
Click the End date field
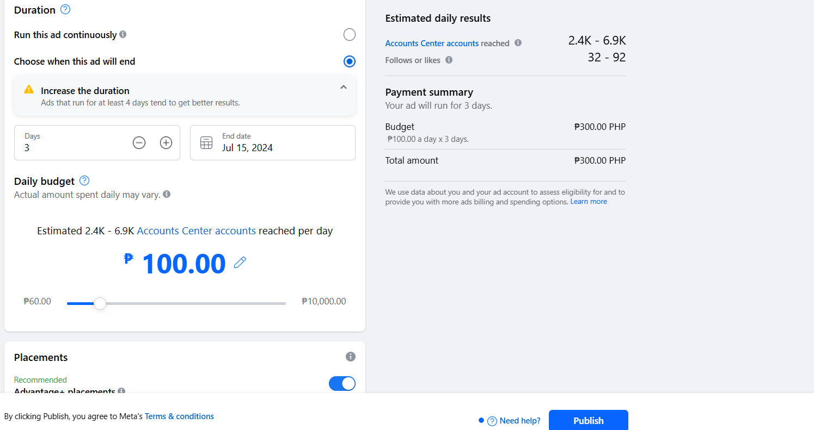coord(283,143)
